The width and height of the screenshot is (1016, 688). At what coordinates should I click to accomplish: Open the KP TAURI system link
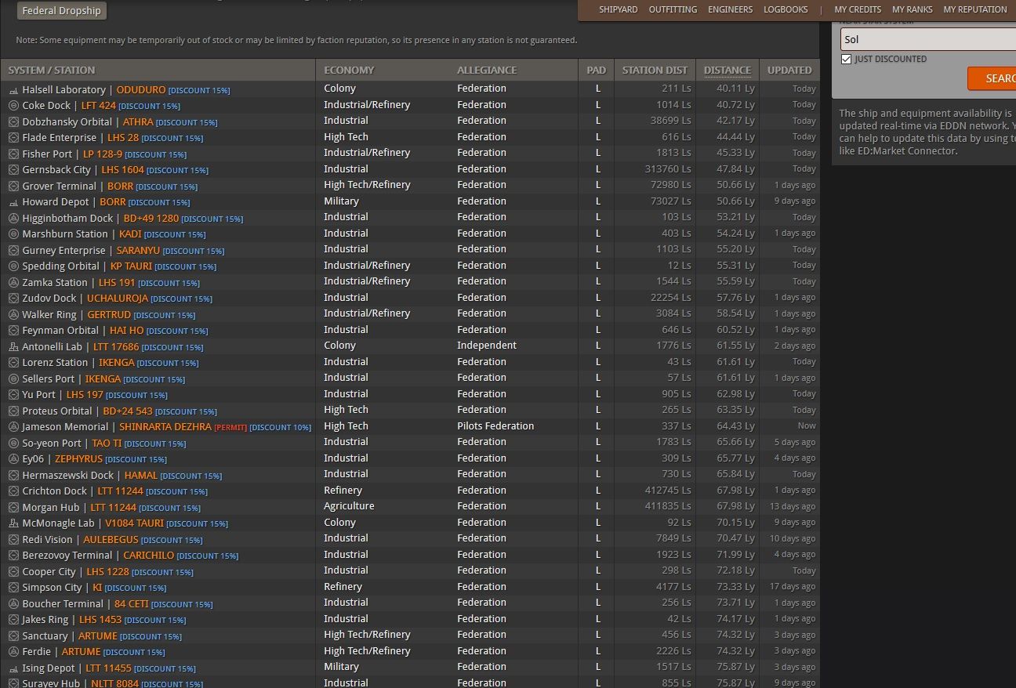click(131, 266)
